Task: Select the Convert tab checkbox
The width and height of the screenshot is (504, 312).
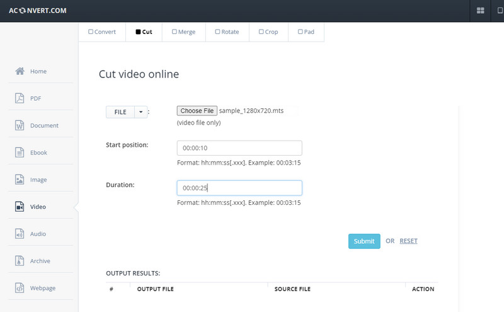Action: [x=91, y=32]
